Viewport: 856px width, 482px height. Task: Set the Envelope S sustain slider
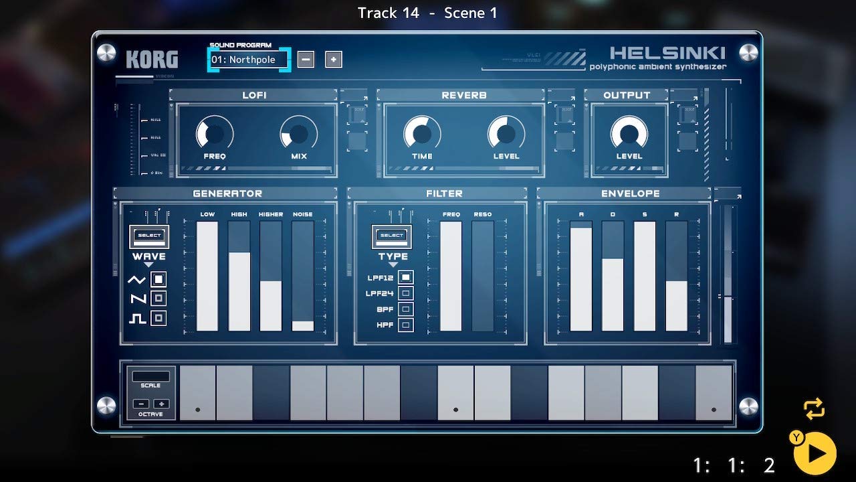coord(645,276)
